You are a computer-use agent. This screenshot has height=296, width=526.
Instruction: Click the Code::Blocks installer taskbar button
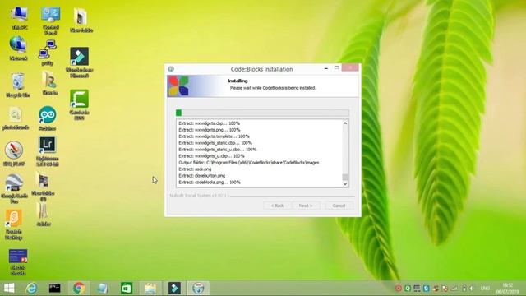(198, 288)
